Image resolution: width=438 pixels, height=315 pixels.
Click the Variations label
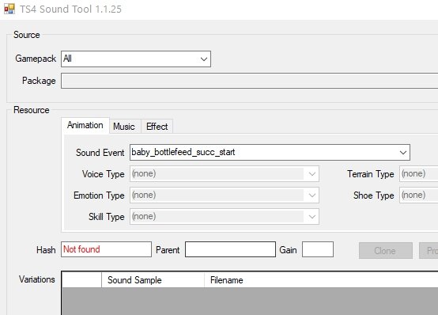point(37,279)
